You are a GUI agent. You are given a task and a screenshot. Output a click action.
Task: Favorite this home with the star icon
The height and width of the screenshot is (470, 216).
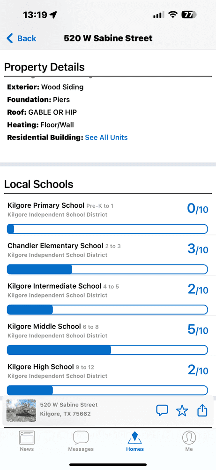pos(182,410)
